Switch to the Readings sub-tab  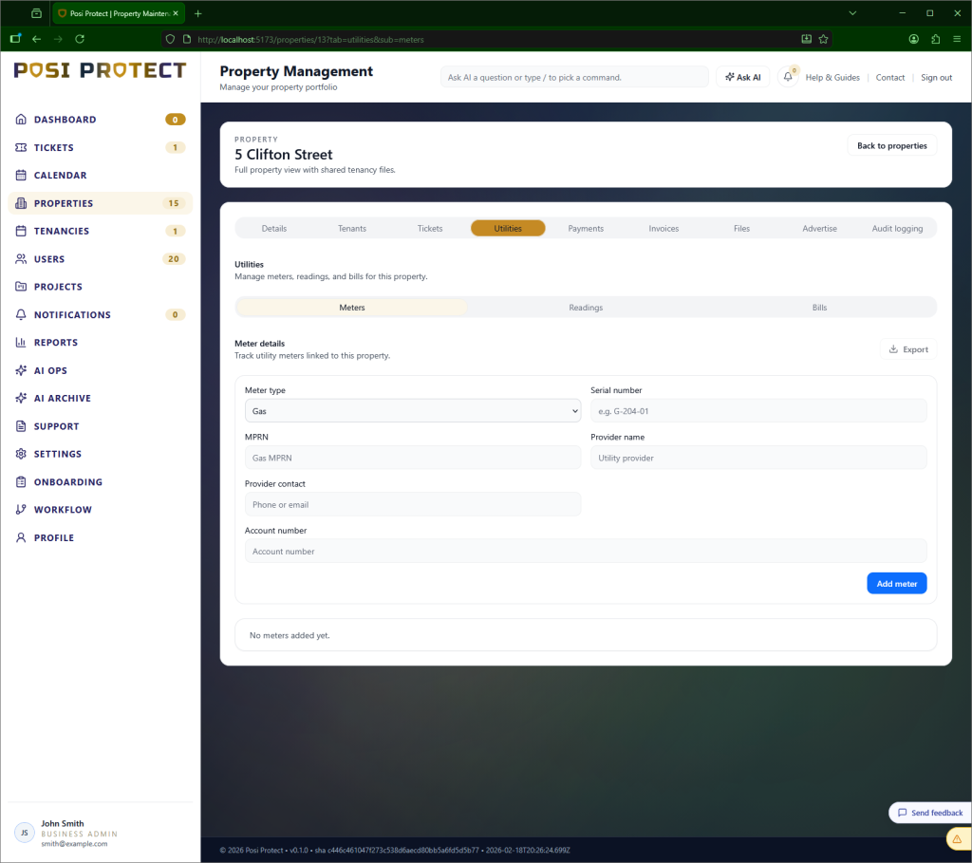[586, 308]
